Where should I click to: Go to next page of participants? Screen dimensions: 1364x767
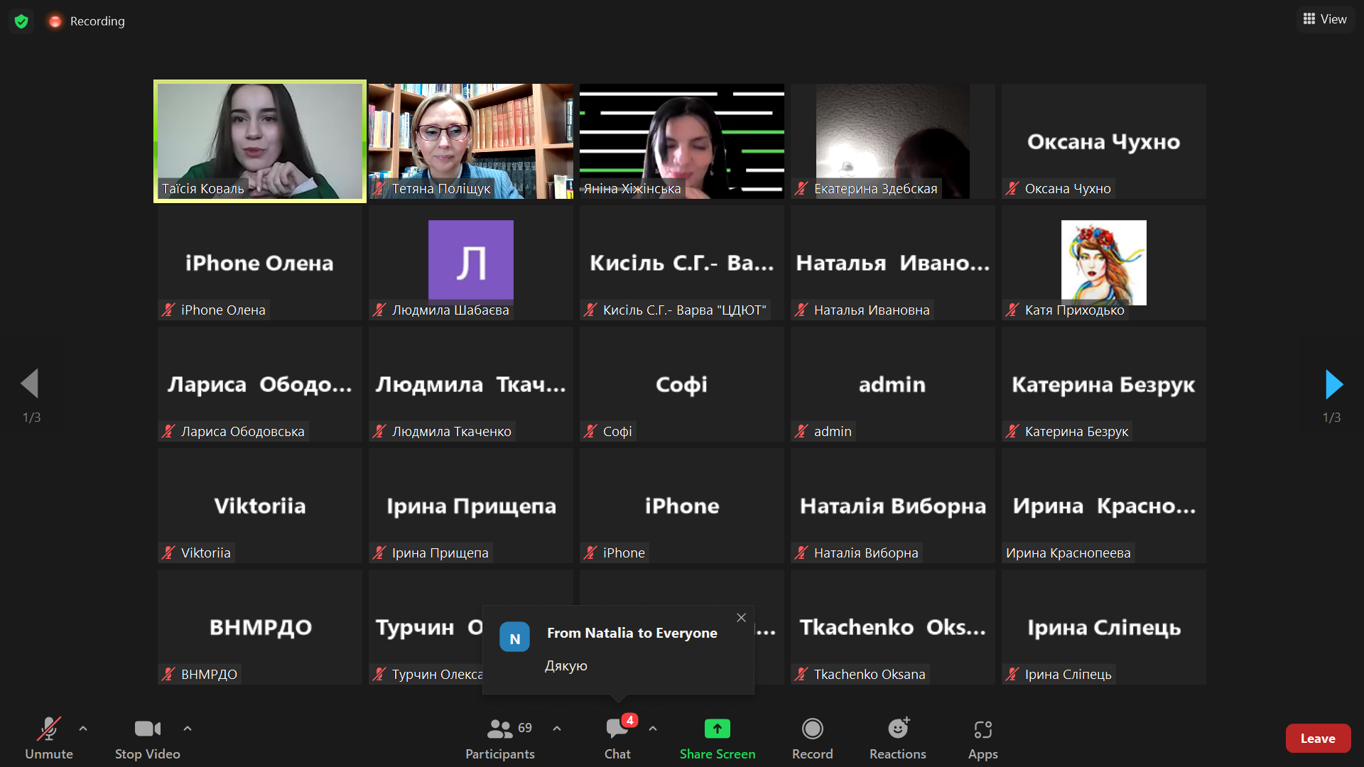(x=1333, y=384)
